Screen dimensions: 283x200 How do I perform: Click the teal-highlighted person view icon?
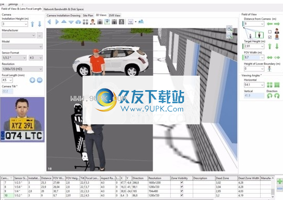point(107,22)
